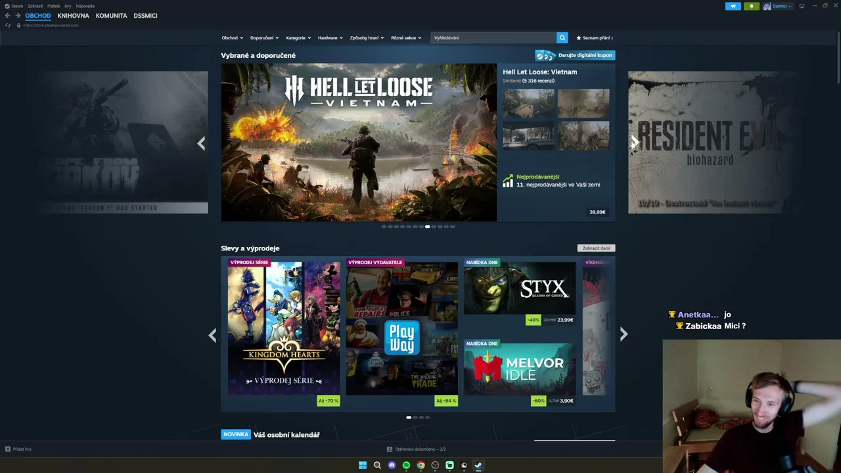Select the first deals carousel page dot
Image resolution: width=841 pixels, height=473 pixels.
point(409,417)
